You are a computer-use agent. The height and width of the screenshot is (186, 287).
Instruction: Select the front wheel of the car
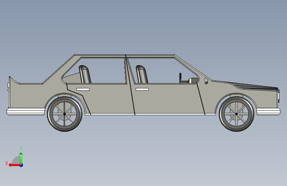[236, 114]
